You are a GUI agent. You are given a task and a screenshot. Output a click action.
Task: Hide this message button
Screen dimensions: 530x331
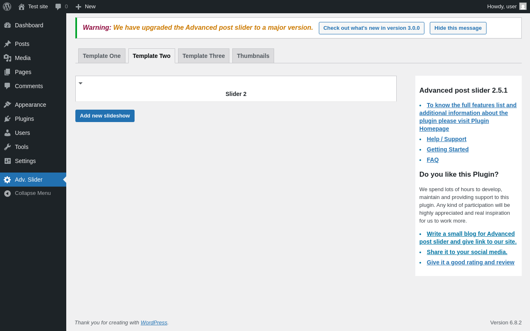pyautogui.click(x=458, y=28)
